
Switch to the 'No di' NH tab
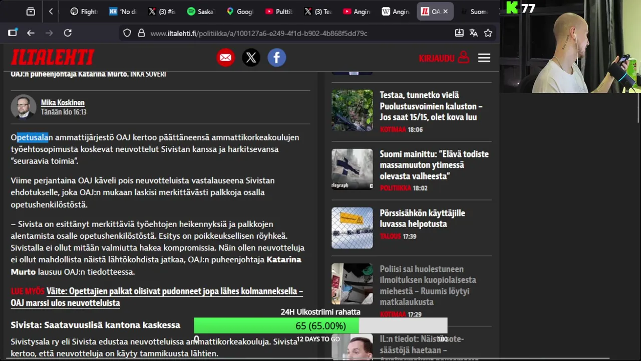pyautogui.click(x=122, y=12)
